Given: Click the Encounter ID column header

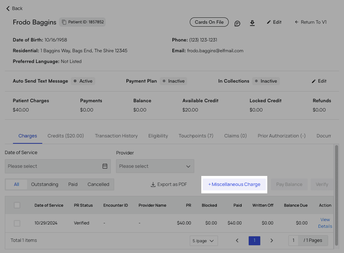Looking at the screenshot, I should pos(116,206).
